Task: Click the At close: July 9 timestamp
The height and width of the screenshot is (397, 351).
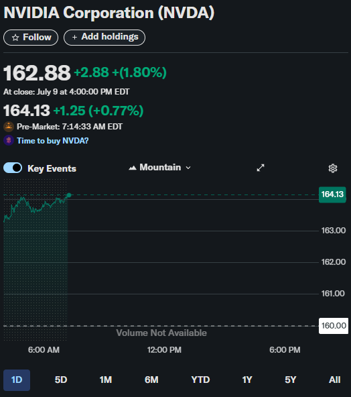Action: (x=66, y=92)
